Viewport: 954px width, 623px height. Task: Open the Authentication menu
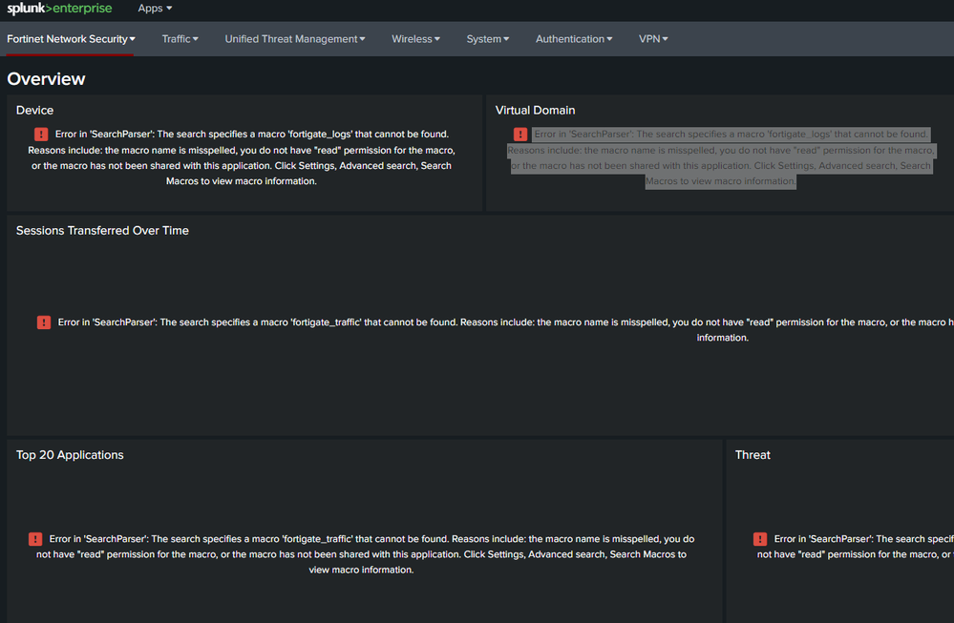point(574,39)
